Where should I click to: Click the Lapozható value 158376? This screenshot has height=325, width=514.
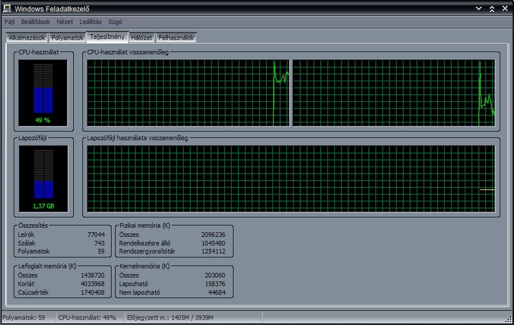(215, 284)
